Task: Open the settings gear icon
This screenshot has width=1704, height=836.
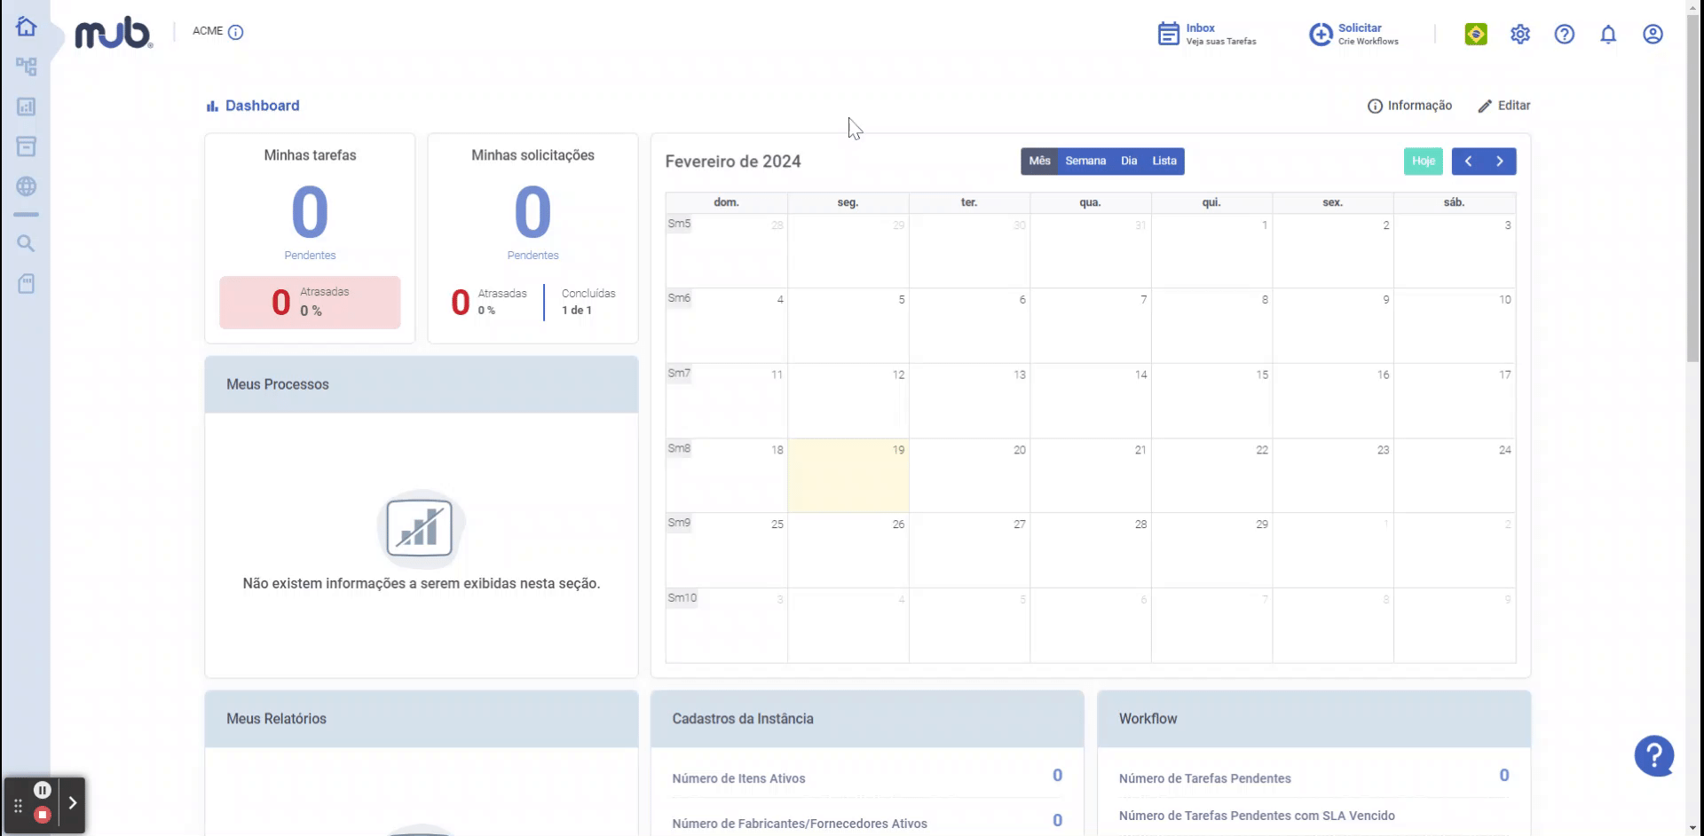Action: click(x=1520, y=34)
